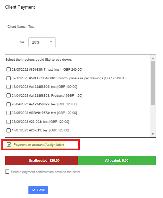The width and height of the screenshot is (163, 198).
Task: Select invoice #5DFDC934-0061 Control panels checkbox
Action: pos(9,78)
